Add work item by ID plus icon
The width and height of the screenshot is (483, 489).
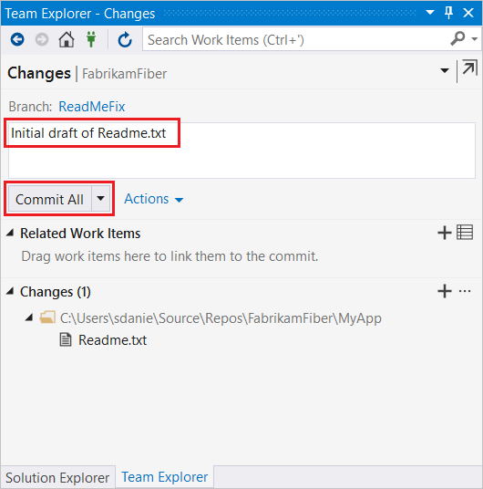pos(445,233)
